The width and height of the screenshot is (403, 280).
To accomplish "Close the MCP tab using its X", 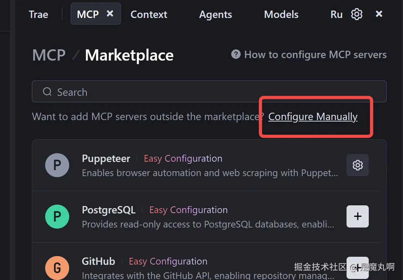I will [110, 14].
